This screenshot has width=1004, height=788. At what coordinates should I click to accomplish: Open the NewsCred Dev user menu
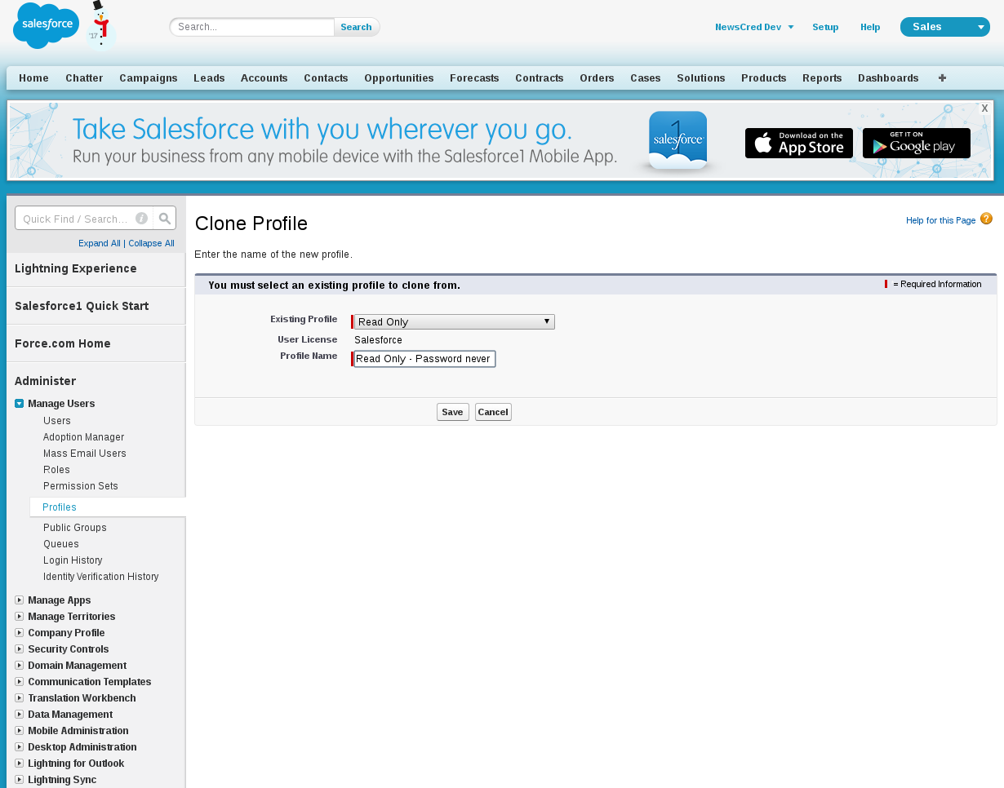(754, 27)
